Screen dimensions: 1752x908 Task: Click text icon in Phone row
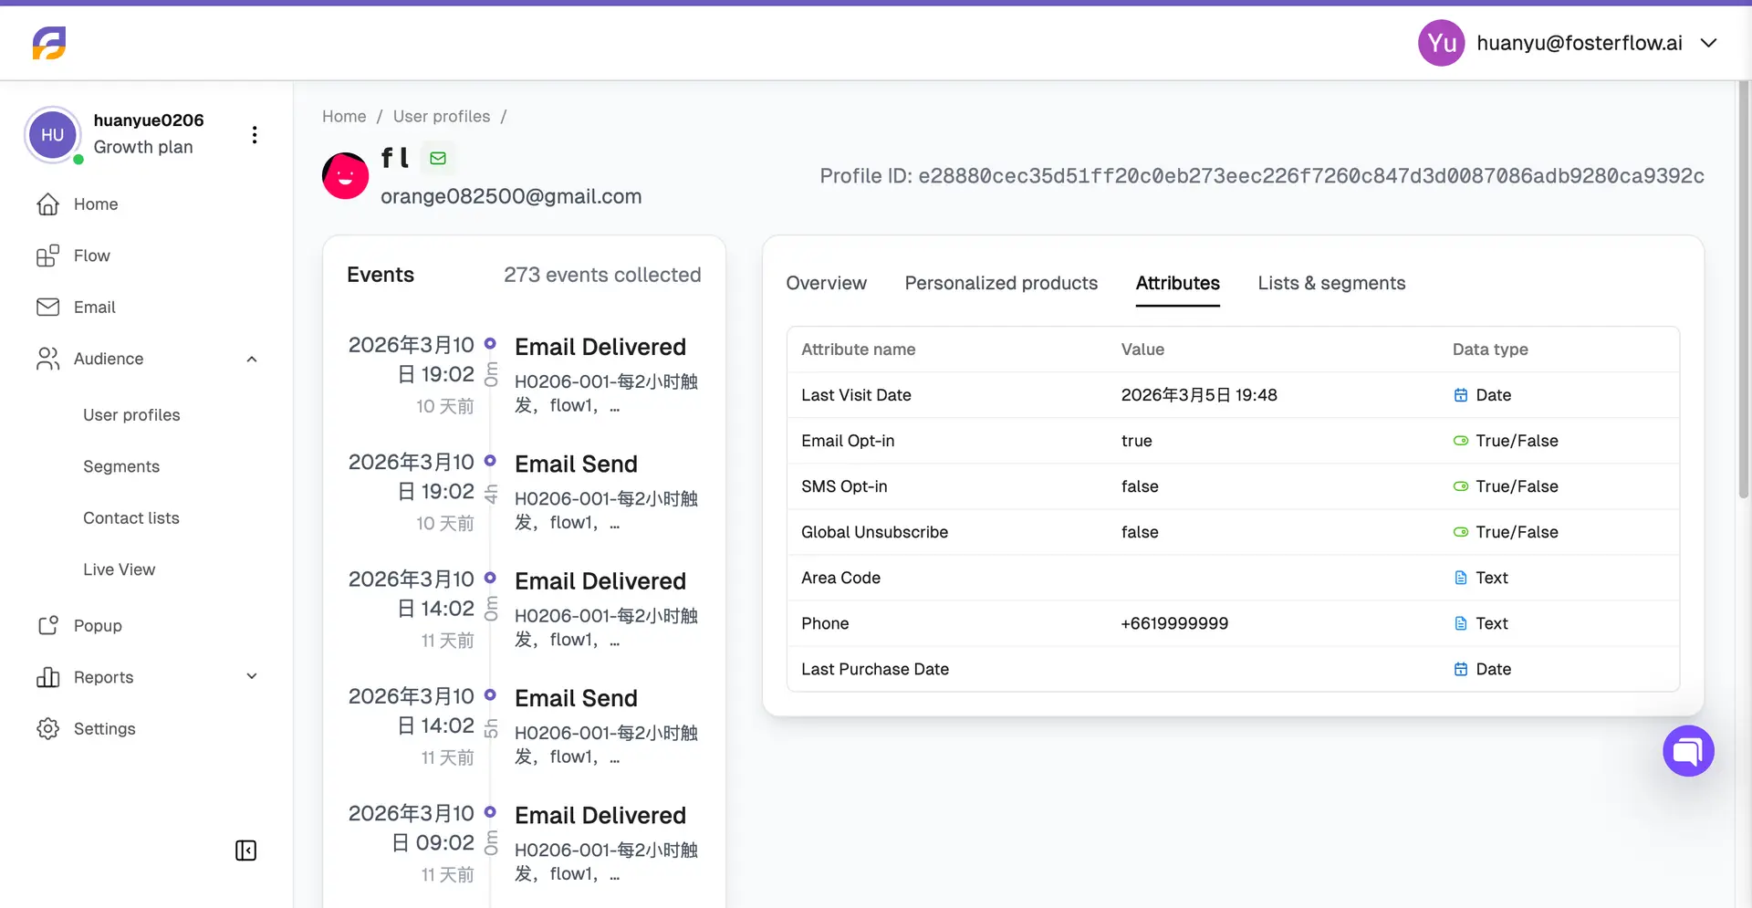pyautogui.click(x=1461, y=623)
